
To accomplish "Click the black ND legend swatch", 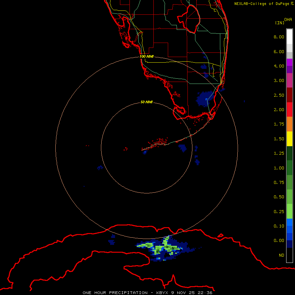I will pyautogui.click(x=289, y=255).
